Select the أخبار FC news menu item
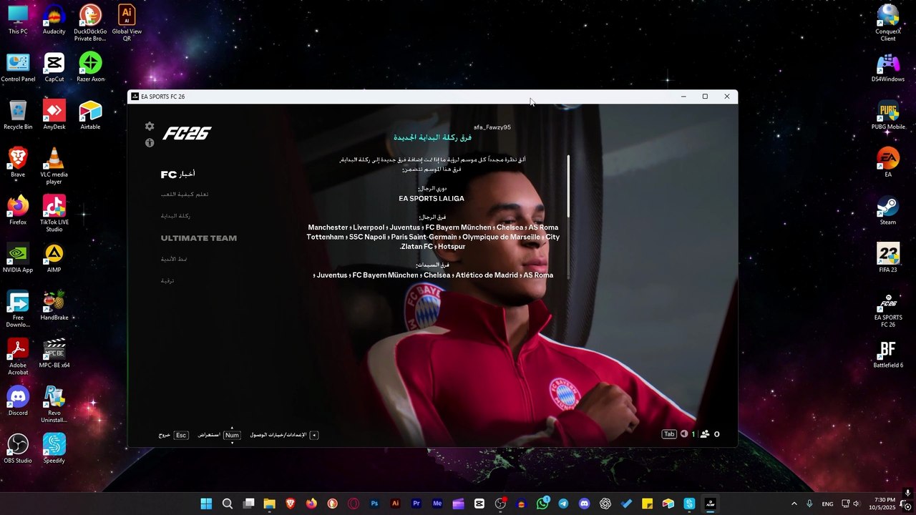 [x=177, y=174]
